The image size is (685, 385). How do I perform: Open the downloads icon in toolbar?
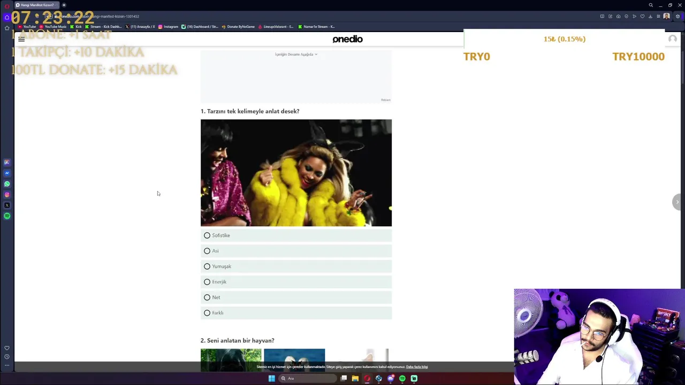[650, 17]
